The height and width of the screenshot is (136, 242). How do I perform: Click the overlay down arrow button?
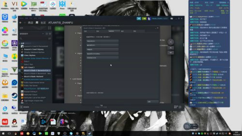[x=170, y=53]
